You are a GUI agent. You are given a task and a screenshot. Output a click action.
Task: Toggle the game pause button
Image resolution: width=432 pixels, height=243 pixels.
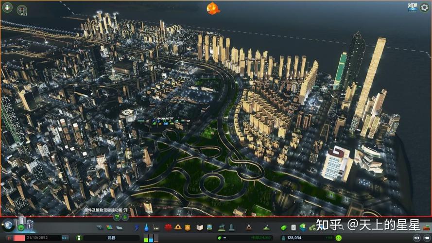[x=9, y=238]
